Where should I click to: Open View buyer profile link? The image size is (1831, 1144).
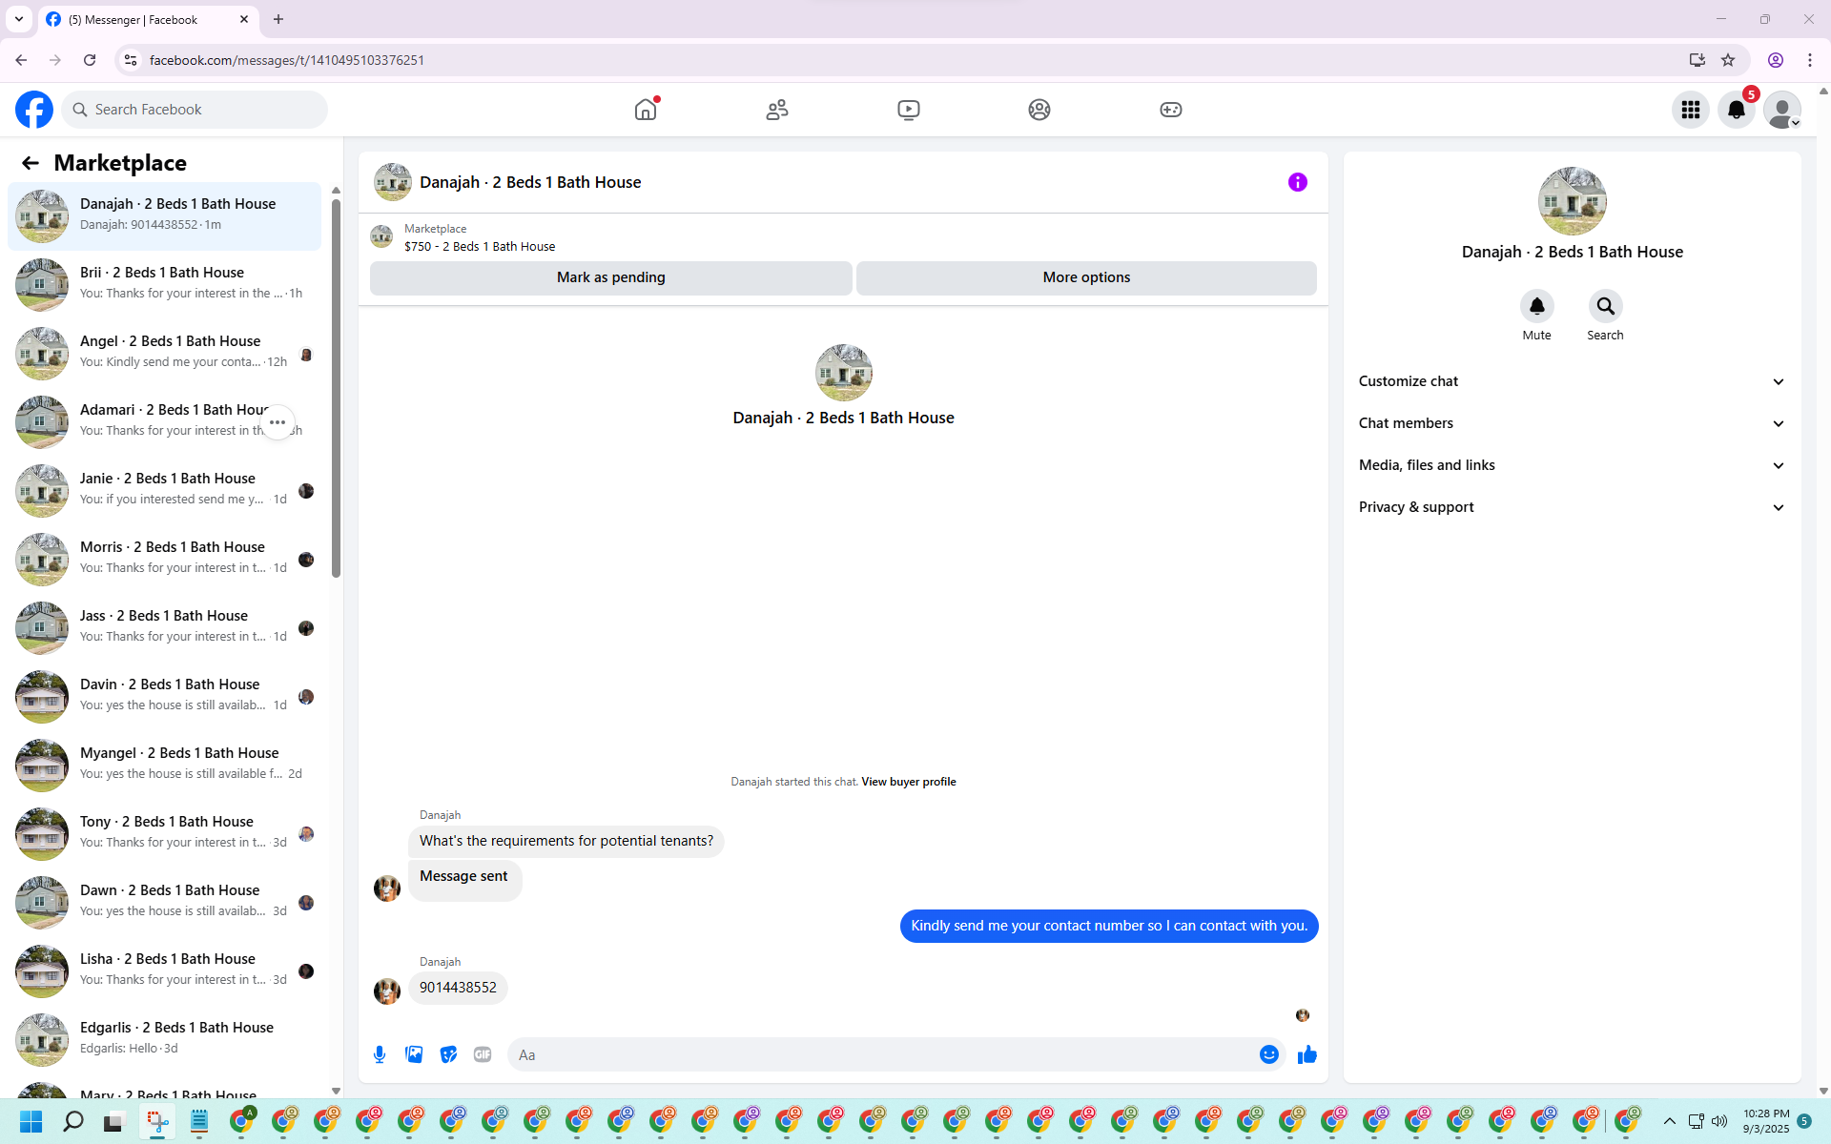(x=908, y=782)
